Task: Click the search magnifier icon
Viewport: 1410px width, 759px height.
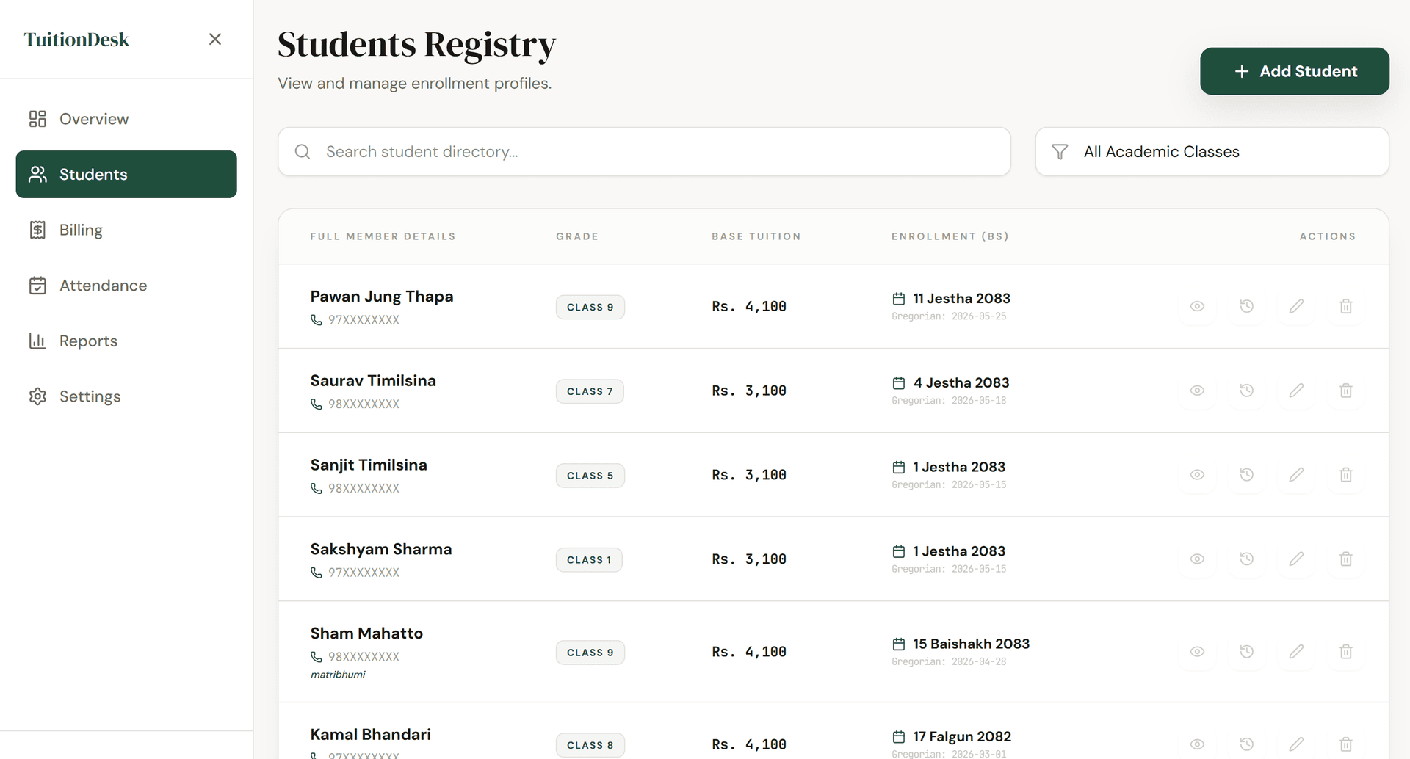Action: [x=302, y=152]
